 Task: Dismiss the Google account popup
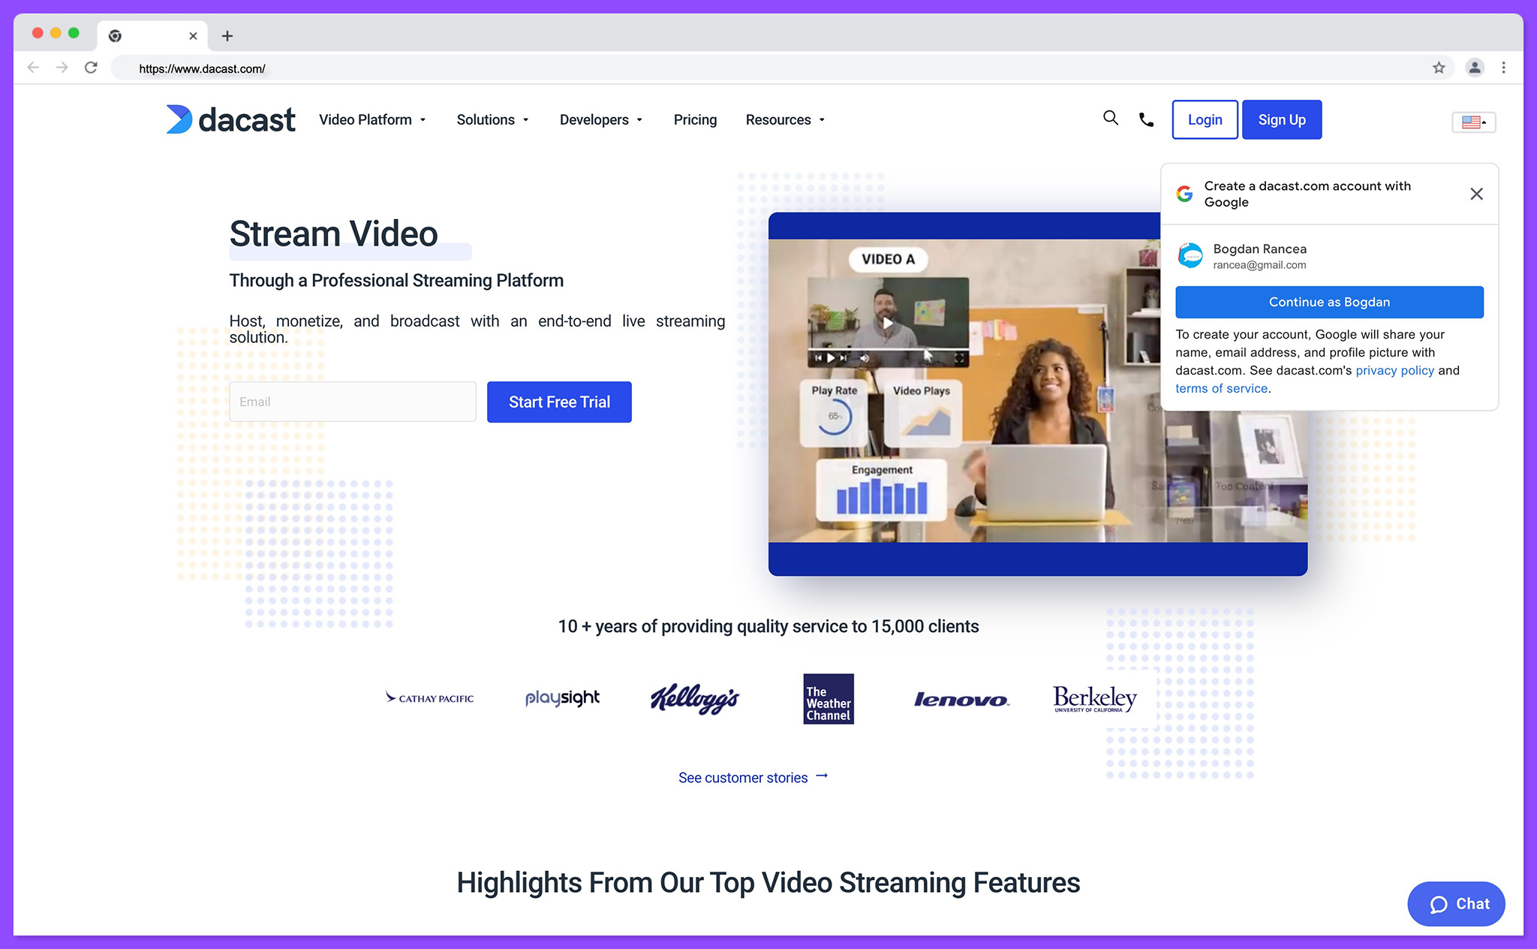tap(1476, 194)
